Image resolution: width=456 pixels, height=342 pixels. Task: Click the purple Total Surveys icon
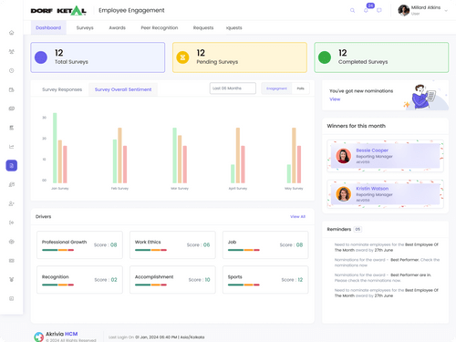click(41, 57)
